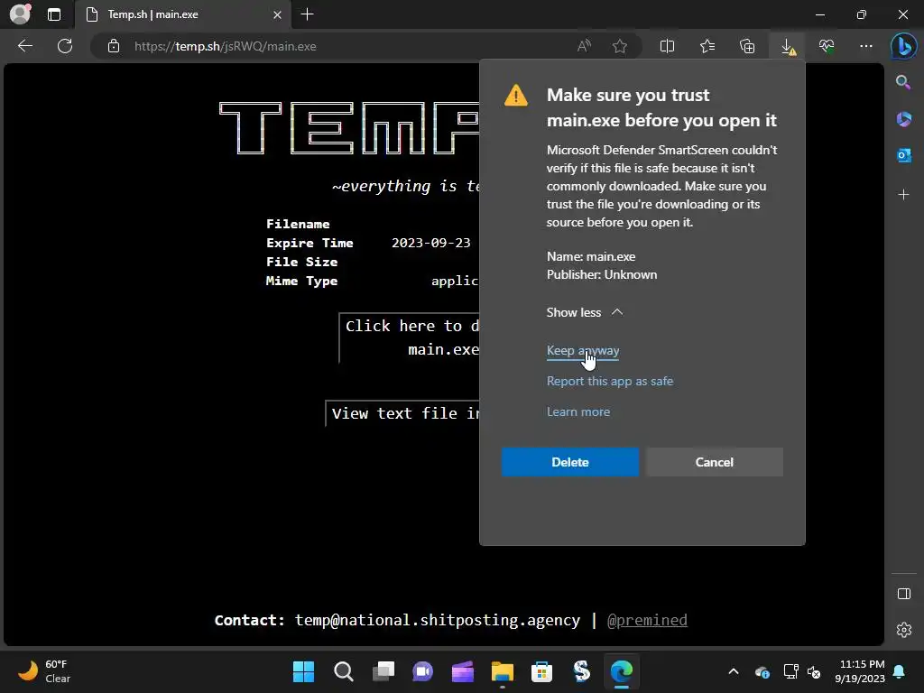Toggle sidebar visibility panel icon
The height and width of the screenshot is (693, 924).
coord(903,594)
